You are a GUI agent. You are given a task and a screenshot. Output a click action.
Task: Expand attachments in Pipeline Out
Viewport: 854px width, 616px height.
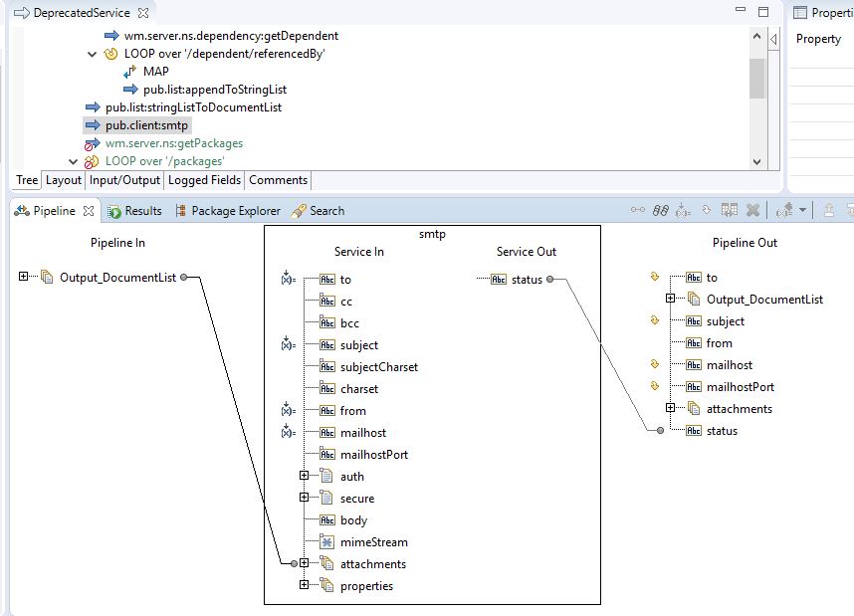pos(670,407)
